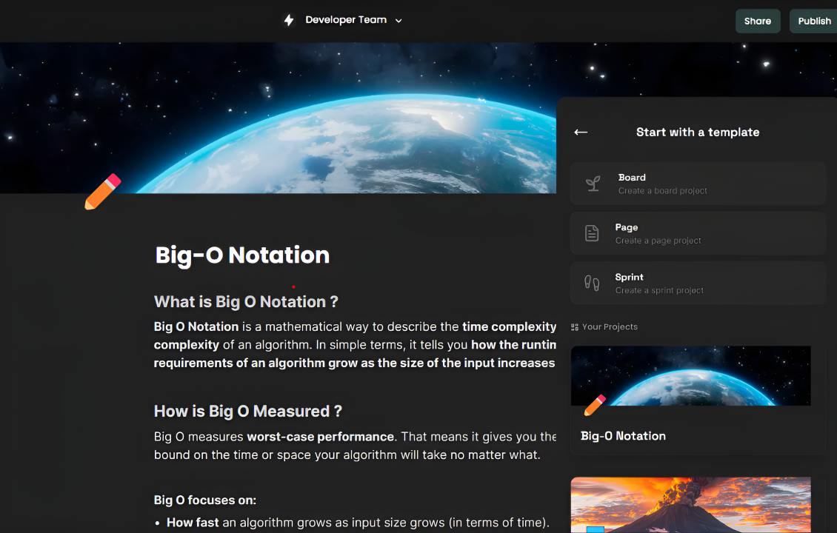
Task: Click the "Big O focuses on:" text
Action: coord(205,500)
